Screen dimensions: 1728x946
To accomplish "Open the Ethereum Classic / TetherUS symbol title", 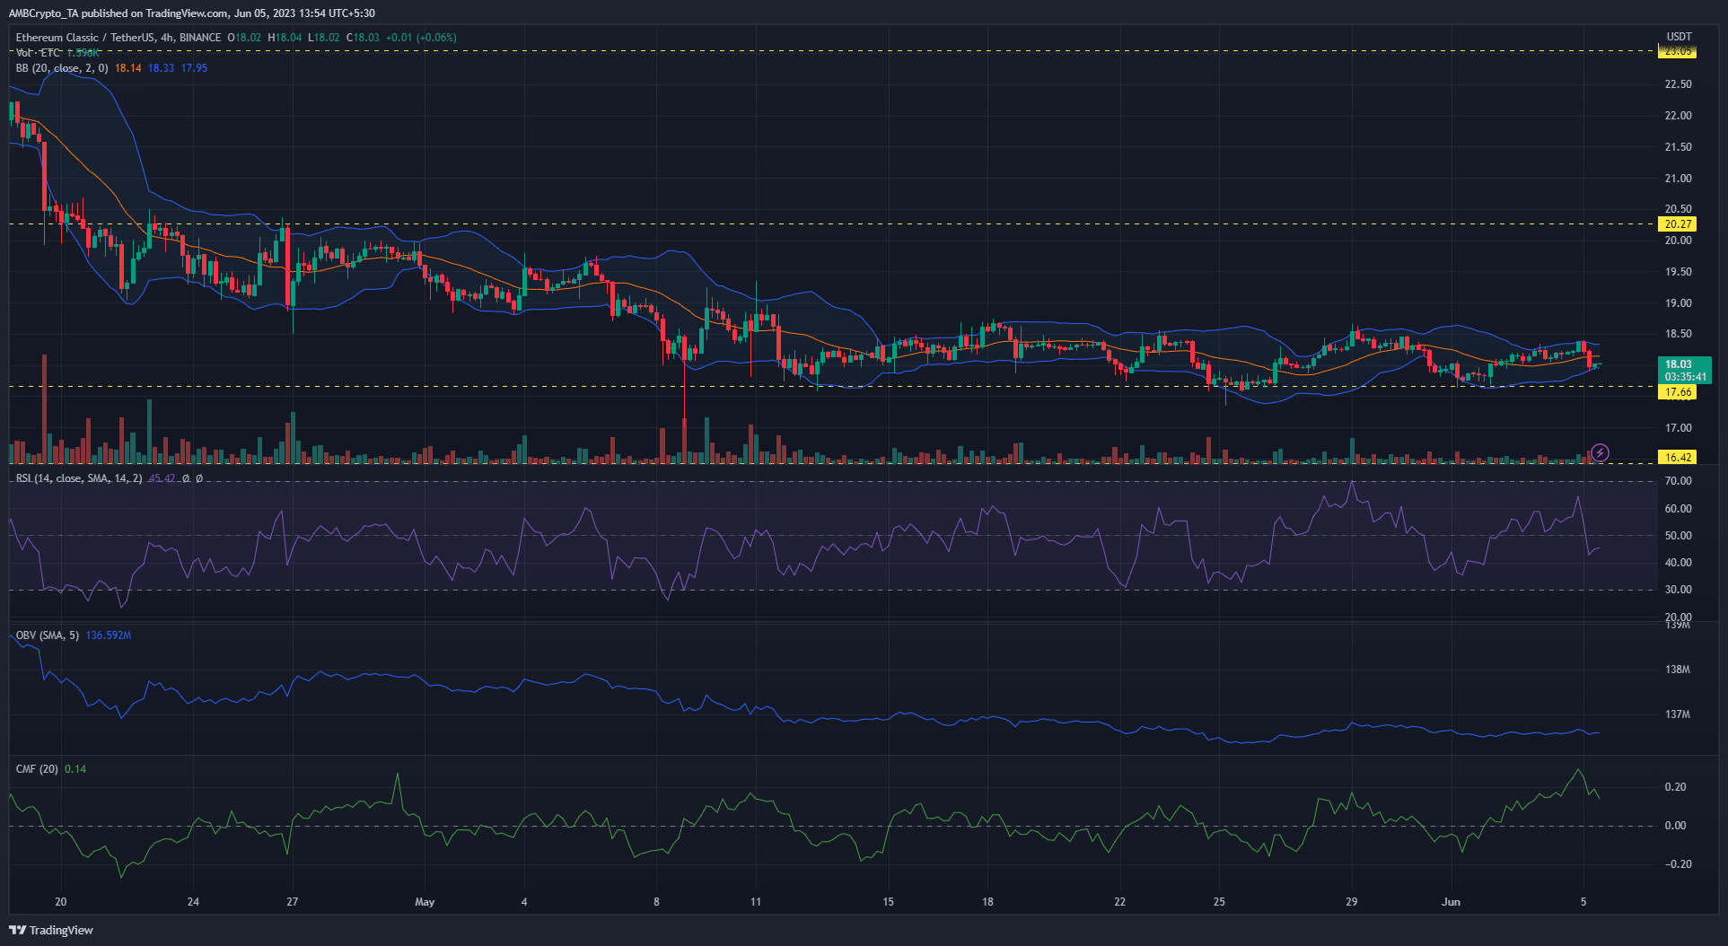I will point(118,38).
